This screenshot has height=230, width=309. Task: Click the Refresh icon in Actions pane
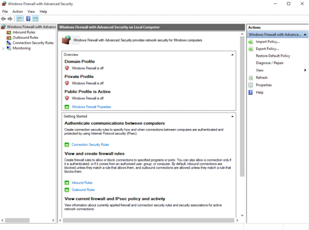(x=251, y=78)
